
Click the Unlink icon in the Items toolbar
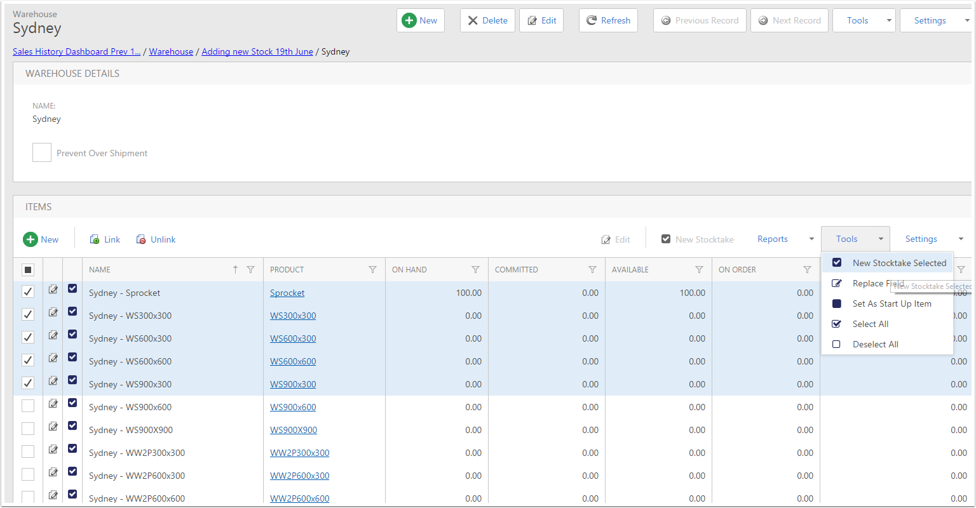tap(141, 239)
